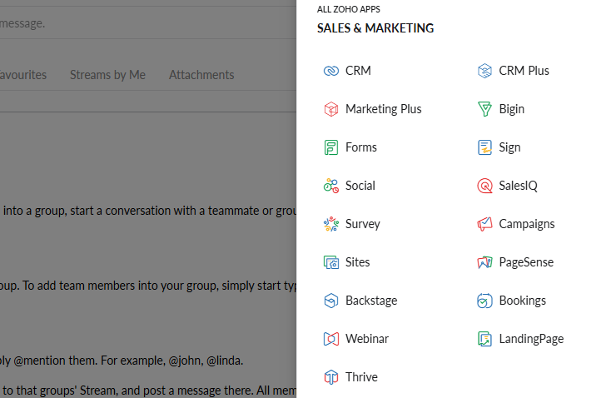Click the SalesIQ label
Viewport: 616px width, 398px height.
pyautogui.click(x=518, y=186)
